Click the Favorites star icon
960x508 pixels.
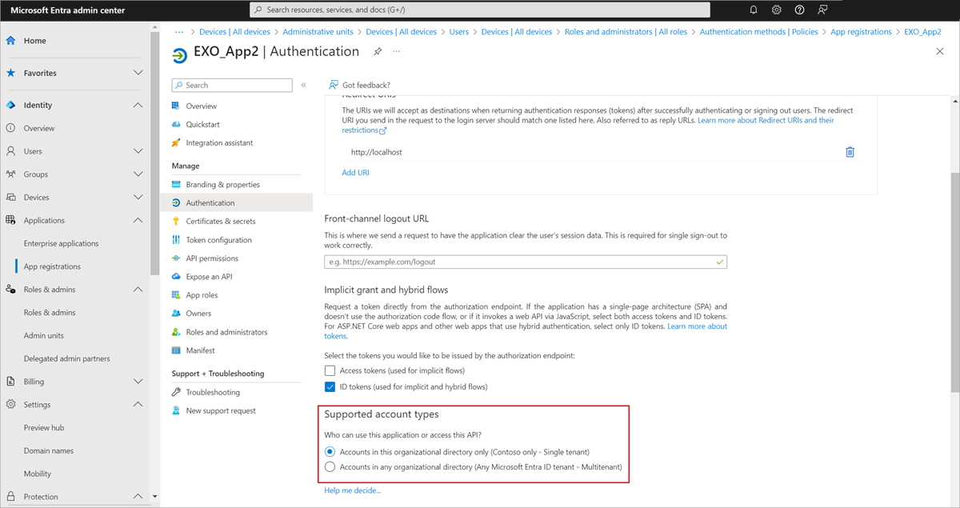[x=11, y=73]
